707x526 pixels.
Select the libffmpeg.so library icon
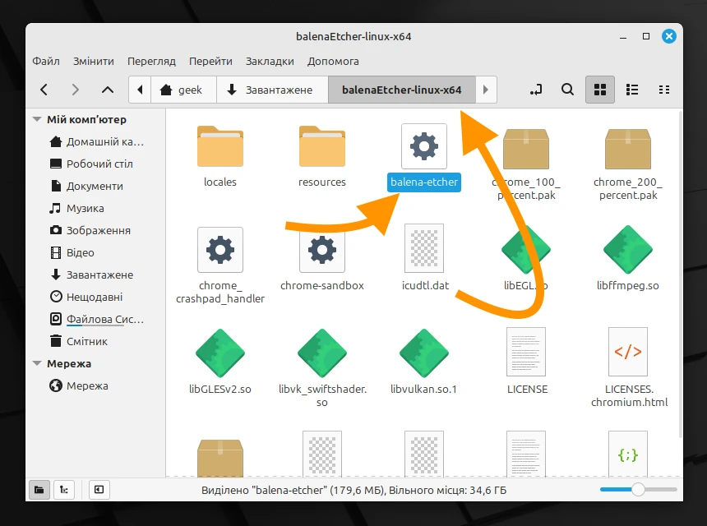pyautogui.click(x=628, y=250)
